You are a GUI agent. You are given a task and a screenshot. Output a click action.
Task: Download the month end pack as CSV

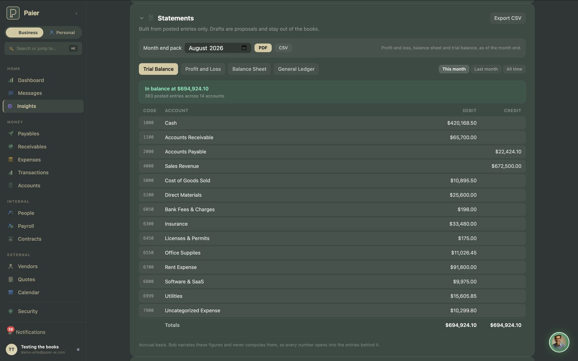tap(283, 48)
